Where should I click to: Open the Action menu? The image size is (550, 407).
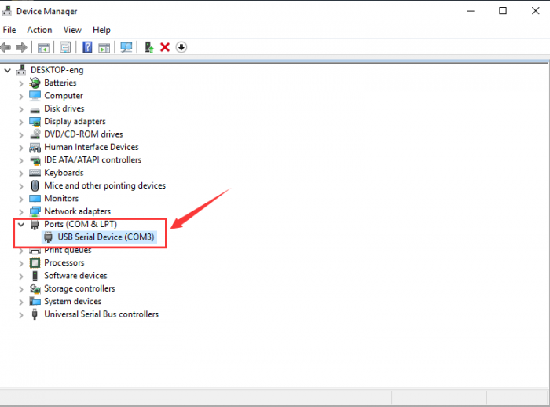[x=39, y=30]
